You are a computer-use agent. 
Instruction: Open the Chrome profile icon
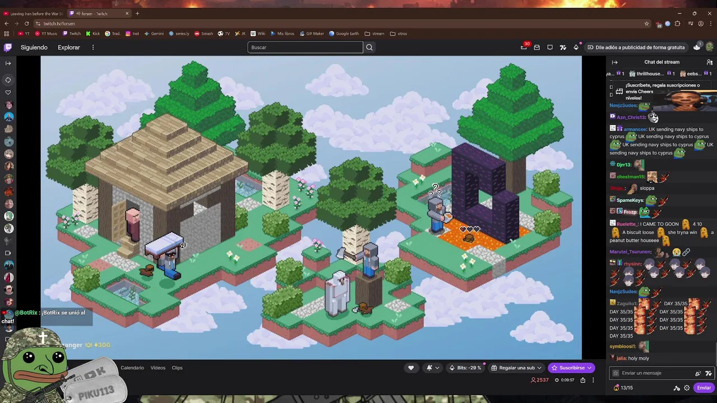(x=701, y=24)
